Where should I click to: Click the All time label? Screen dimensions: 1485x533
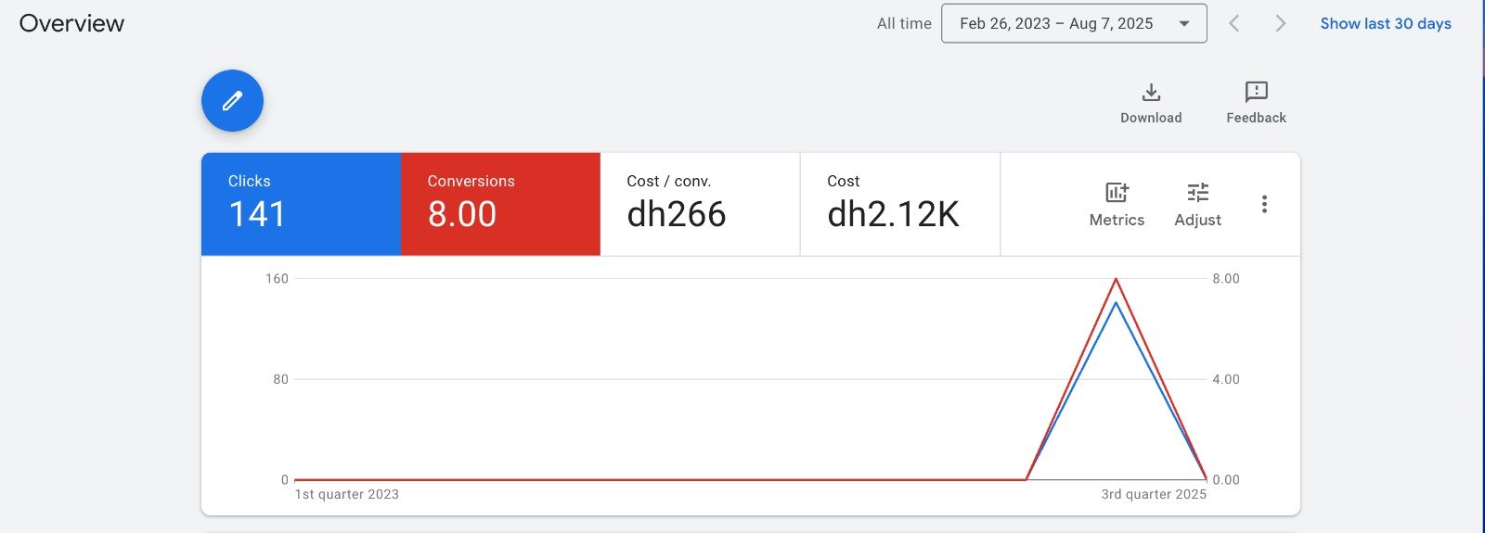pyautogui.click(x=904, y=24)
